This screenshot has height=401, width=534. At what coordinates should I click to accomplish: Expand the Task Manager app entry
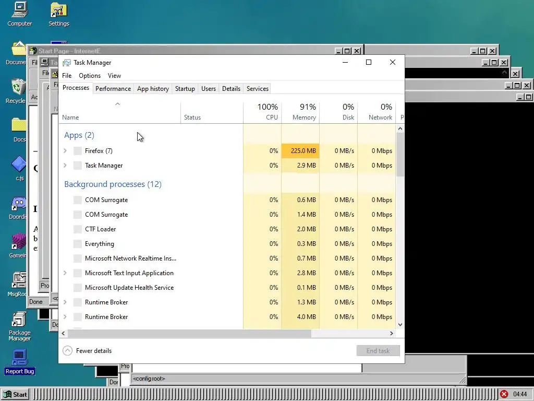pos(65,166)
